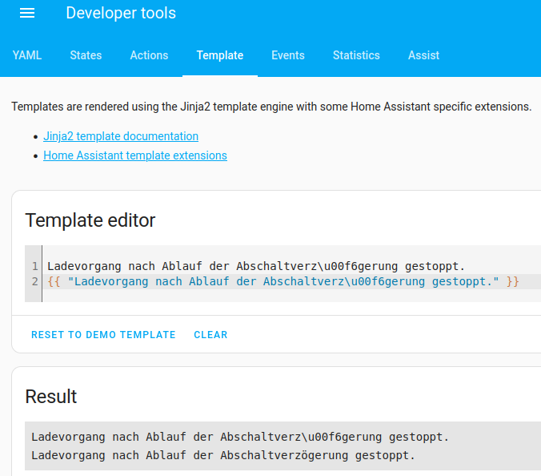Click Reset to Demo Template button
Image resolution: width=541 pixels, height=476 pixels.
(x=103, y=335)
